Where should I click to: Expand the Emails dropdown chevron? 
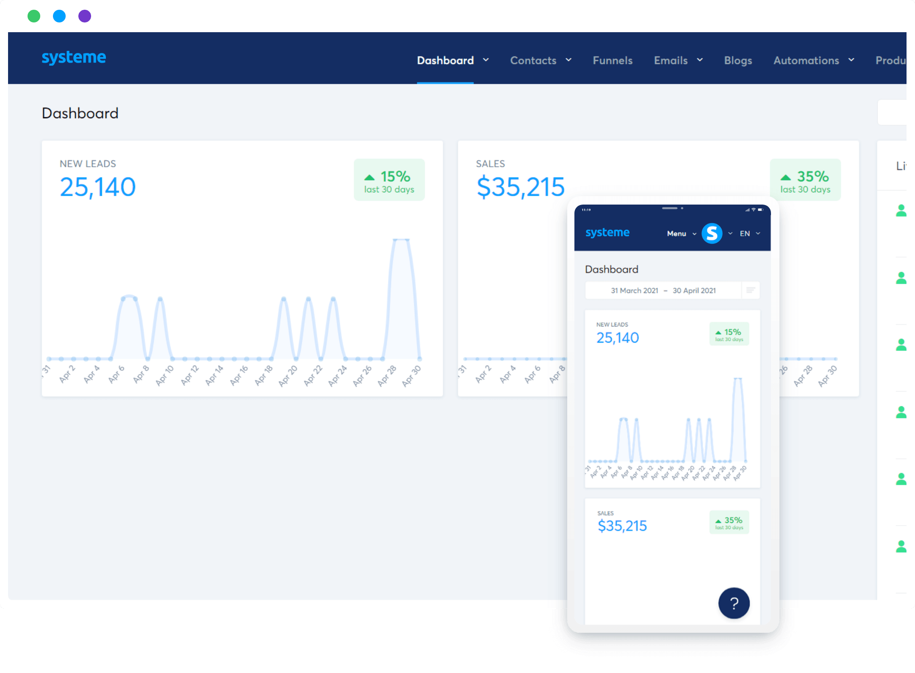click(700, 60)
